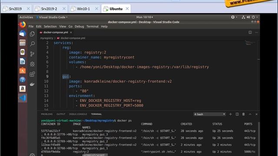The width and height of the screenshot is (278, 156).
Task: Select Visual Studio Code dock icon
Action: (23, 98)
